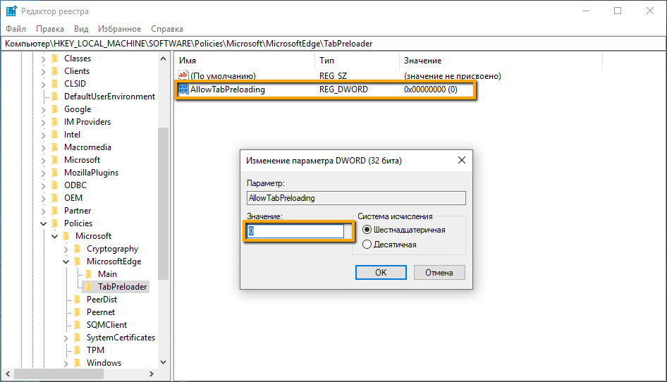Click the tree scroll down arrow
This screenshot has width=667, height=382.
164,362
